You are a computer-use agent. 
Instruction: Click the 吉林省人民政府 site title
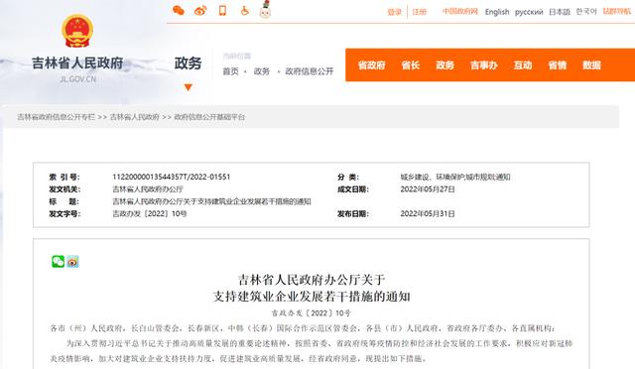[x=77, y=63]
